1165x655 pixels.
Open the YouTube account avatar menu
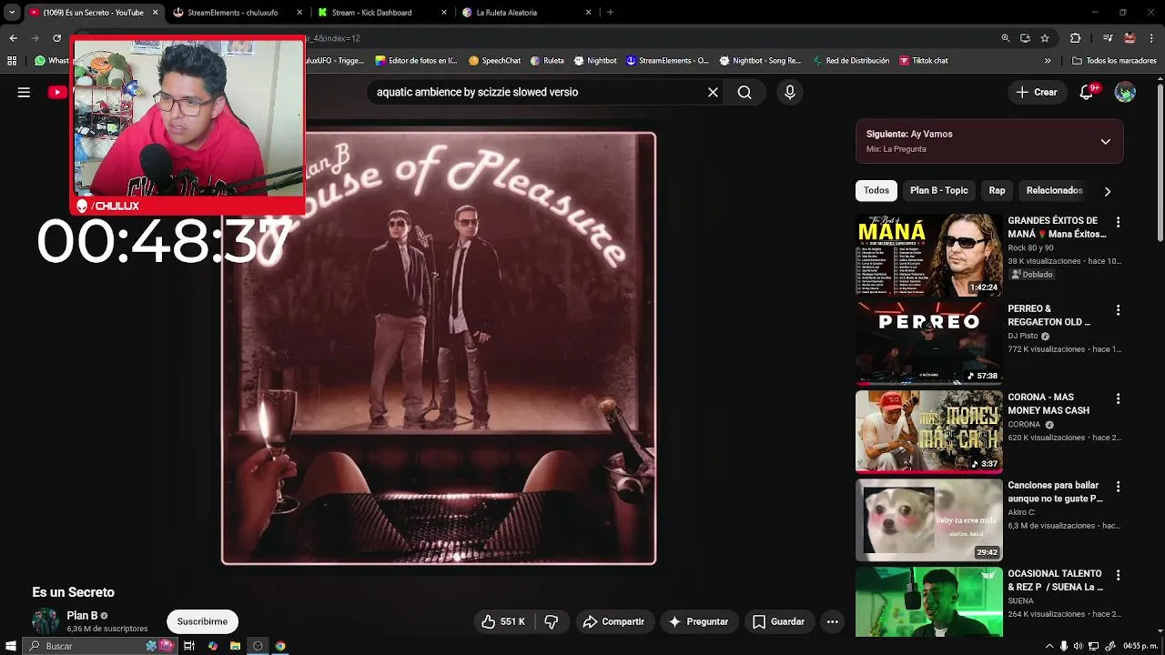(x=1125, y=92)
